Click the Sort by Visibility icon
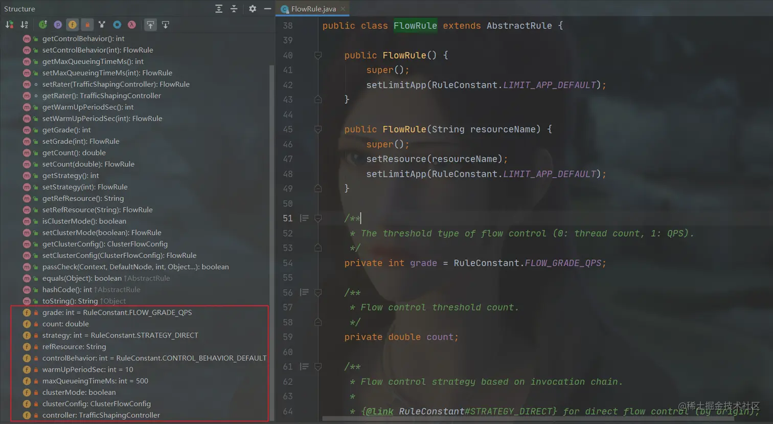This screenshot has width=773, height=424. coord(9,25)
